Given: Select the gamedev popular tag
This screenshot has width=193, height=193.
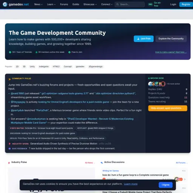Looking at the screenshot, I should click(80, 67).
